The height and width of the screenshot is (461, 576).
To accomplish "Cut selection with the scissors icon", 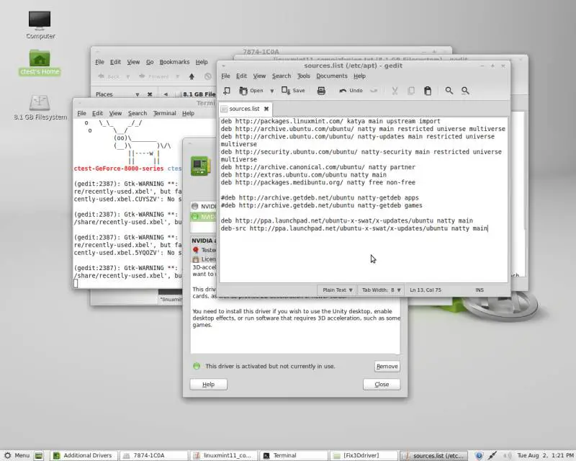I will tap(395, 91).
